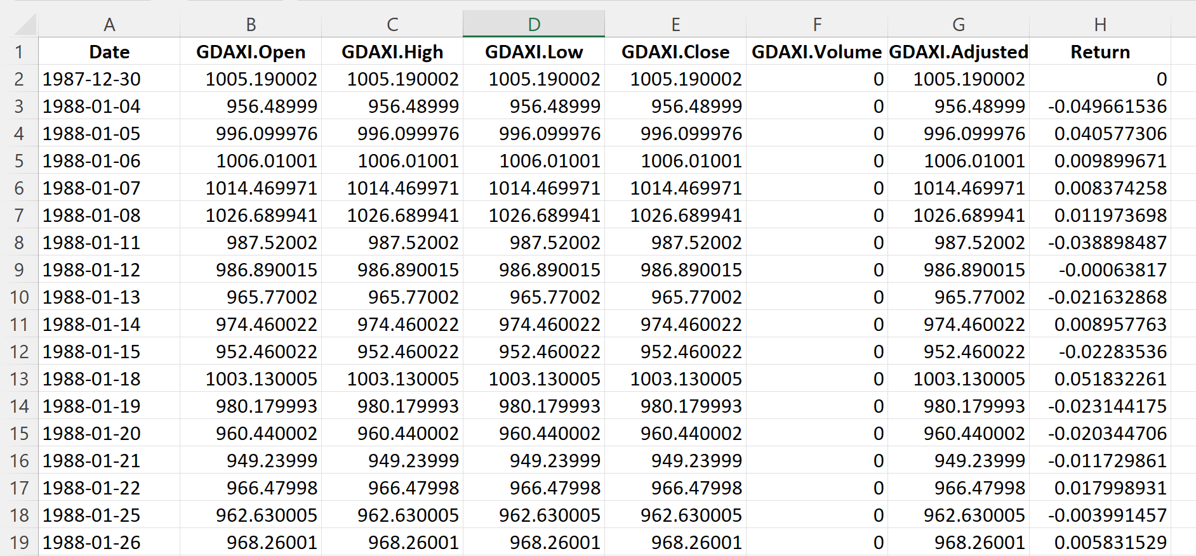Click Open value 960.440002 in row 15
The width and height of the screenshot is (1196, 556).
pyautogui.click(x=251, y=433)
